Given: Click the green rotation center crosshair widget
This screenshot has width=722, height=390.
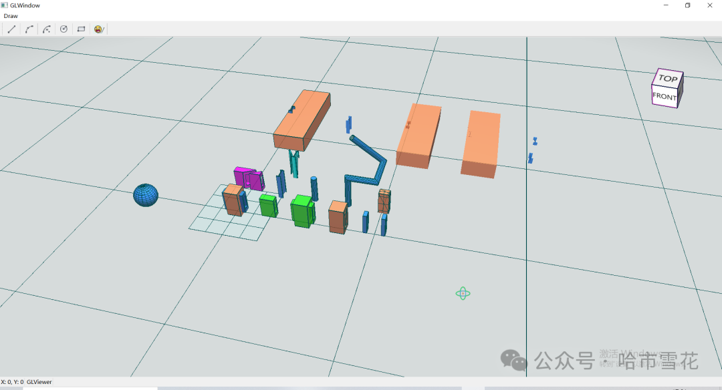Looking at the screenshot, I should pyautogui.click(x=463, y=293).
